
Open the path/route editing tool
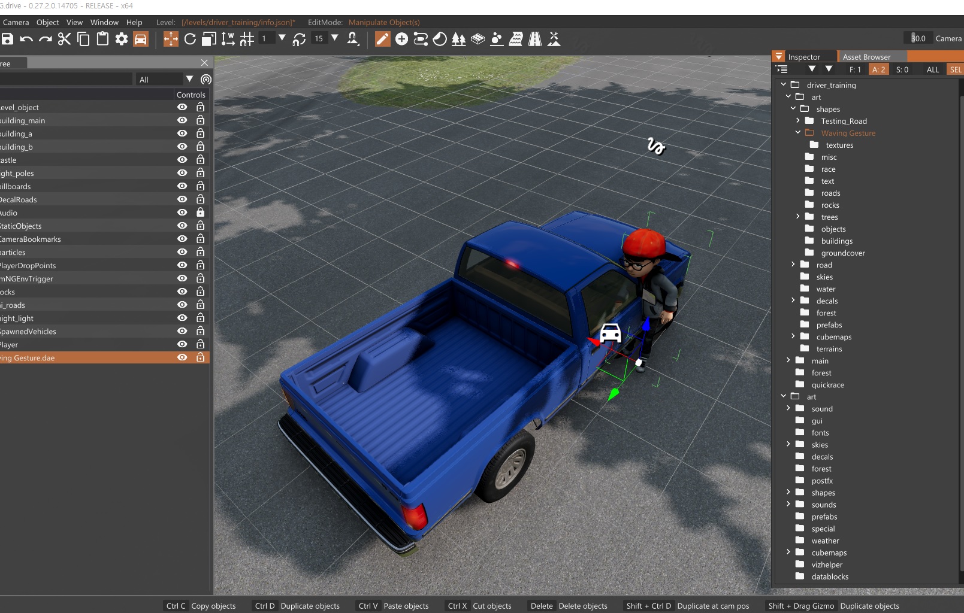click(x=421, y=39)
